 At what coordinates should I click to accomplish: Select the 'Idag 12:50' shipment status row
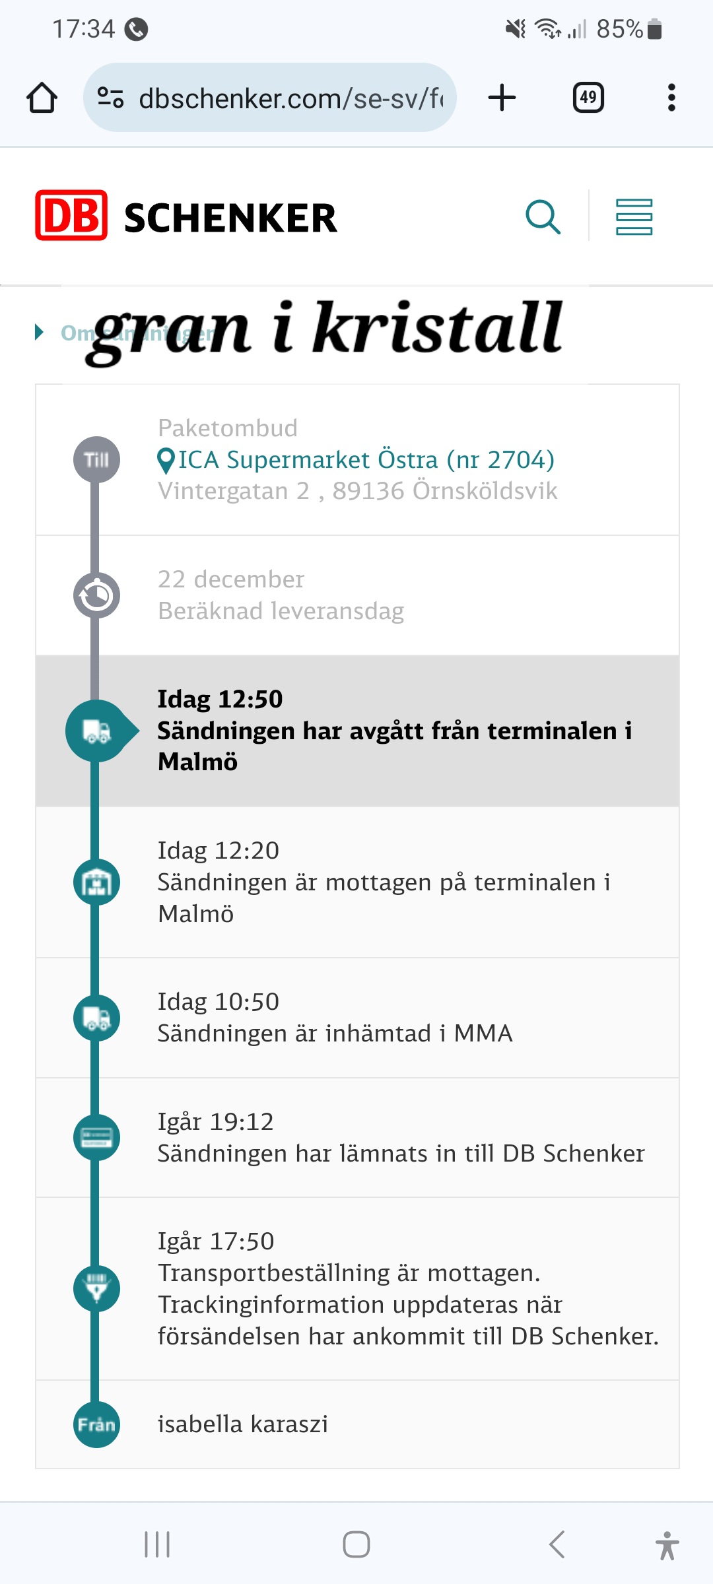click(x=395, y=731)
